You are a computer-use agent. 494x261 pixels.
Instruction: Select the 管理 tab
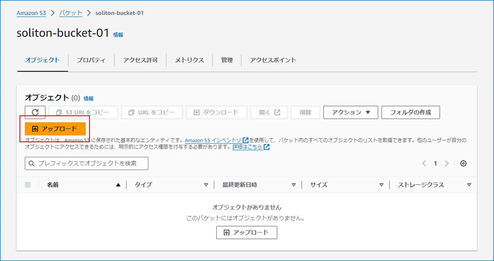tap(227, 60)
